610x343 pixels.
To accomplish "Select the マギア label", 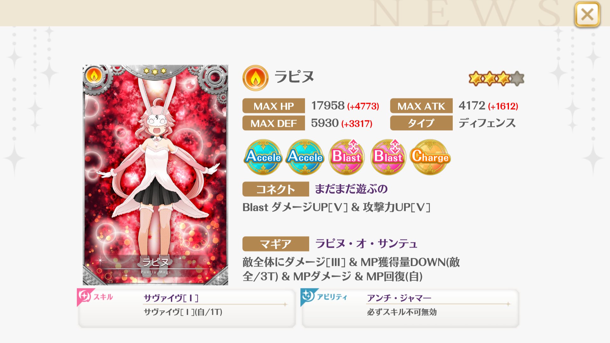I will point(275,244).
